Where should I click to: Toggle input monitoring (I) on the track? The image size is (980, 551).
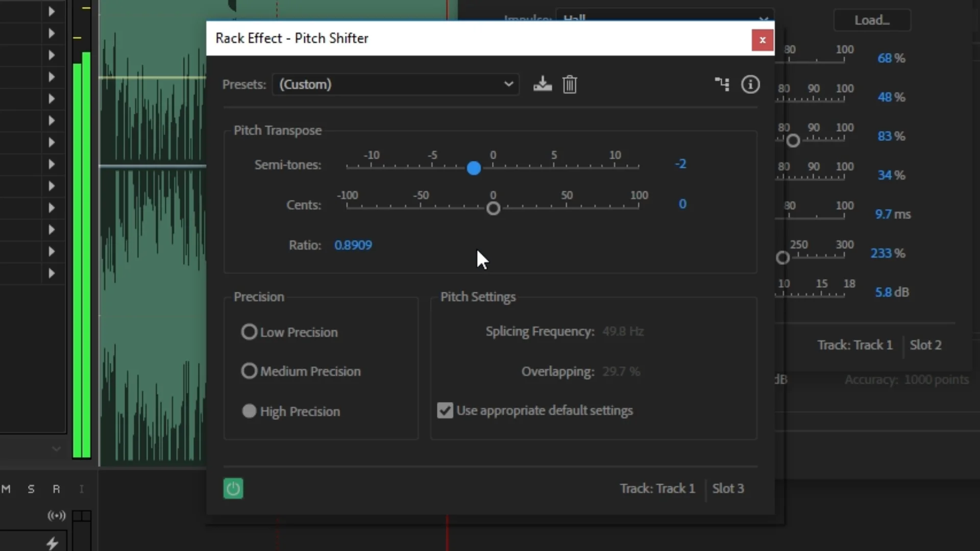[81, 489]
